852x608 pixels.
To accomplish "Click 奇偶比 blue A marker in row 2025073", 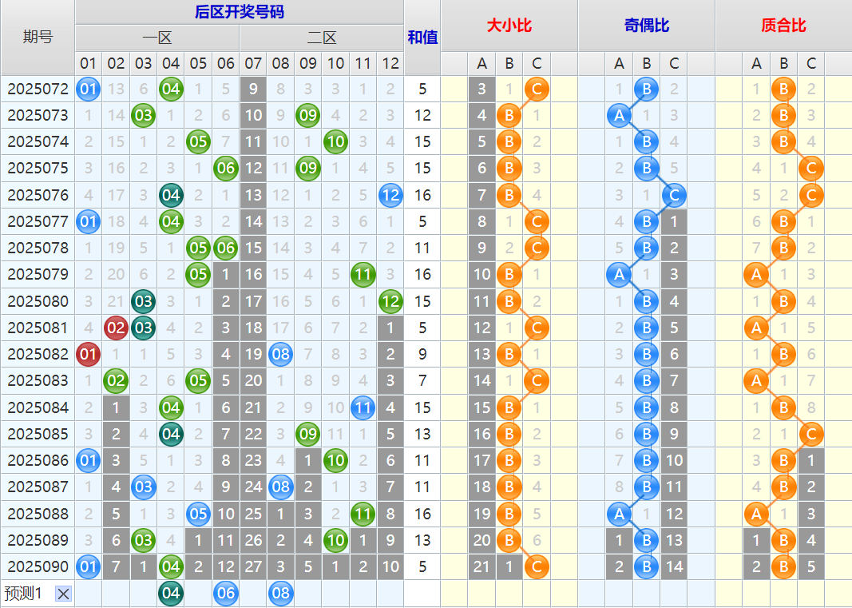I will coord(619,115).
